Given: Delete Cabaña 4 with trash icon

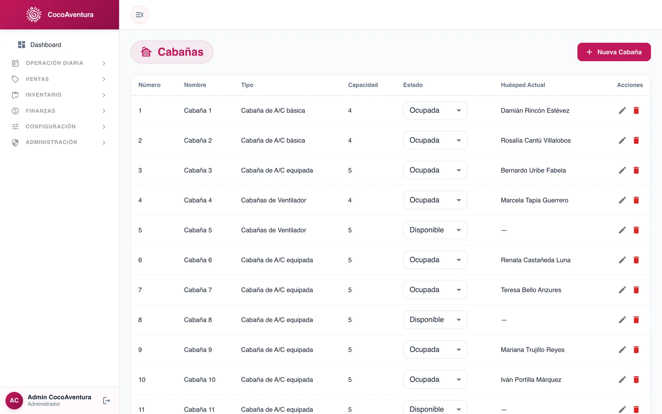Looking at the screenshot, I should [x=636, y=200].
